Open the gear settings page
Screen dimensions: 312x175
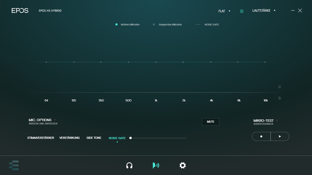pyautogui.click(x=182, y=165)
